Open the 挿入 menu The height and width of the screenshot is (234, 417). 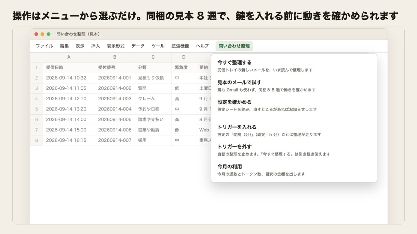point(96,46)
